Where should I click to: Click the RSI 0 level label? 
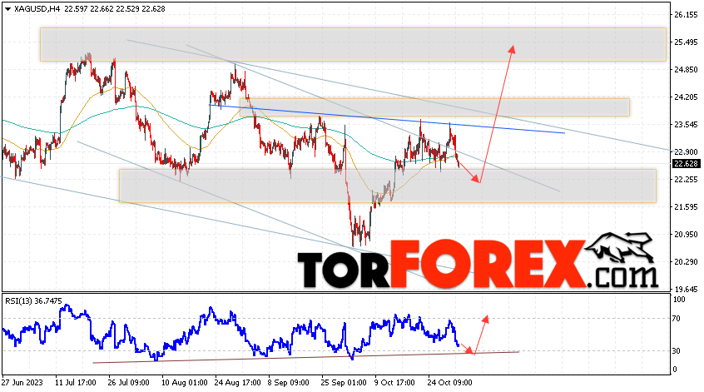(x=674, y=370)
